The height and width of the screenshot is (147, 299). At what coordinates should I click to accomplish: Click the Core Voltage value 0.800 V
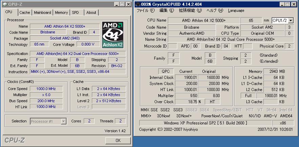click(88, 45)
